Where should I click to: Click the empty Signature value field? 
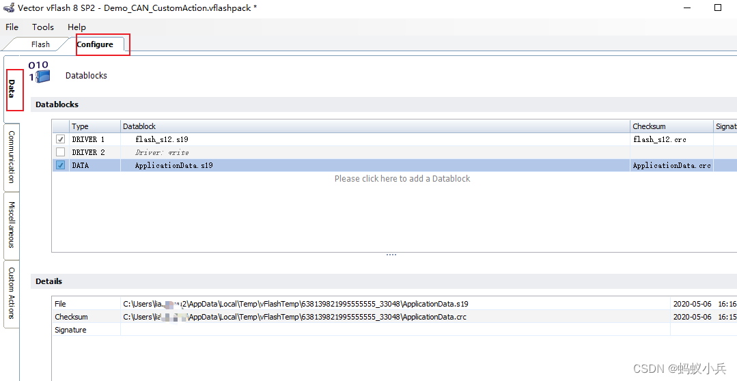395,330
